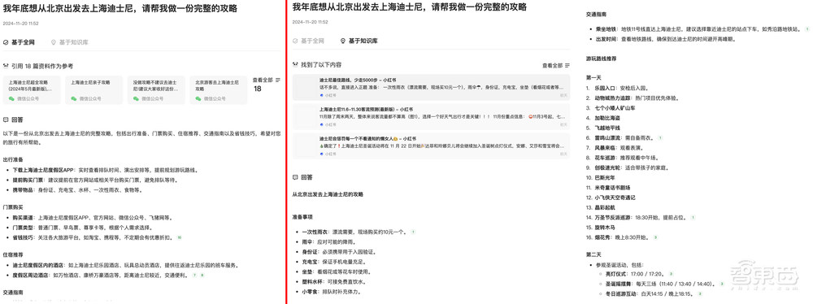Click 塑料水杯 item under 准备事项
The image size is (813, 304).
[334, 282]
